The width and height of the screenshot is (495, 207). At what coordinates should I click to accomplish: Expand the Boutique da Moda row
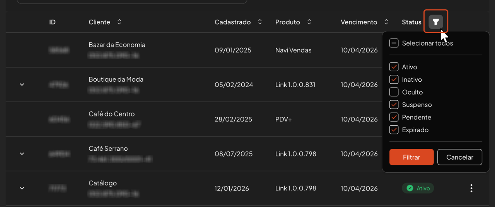(22, 84)
